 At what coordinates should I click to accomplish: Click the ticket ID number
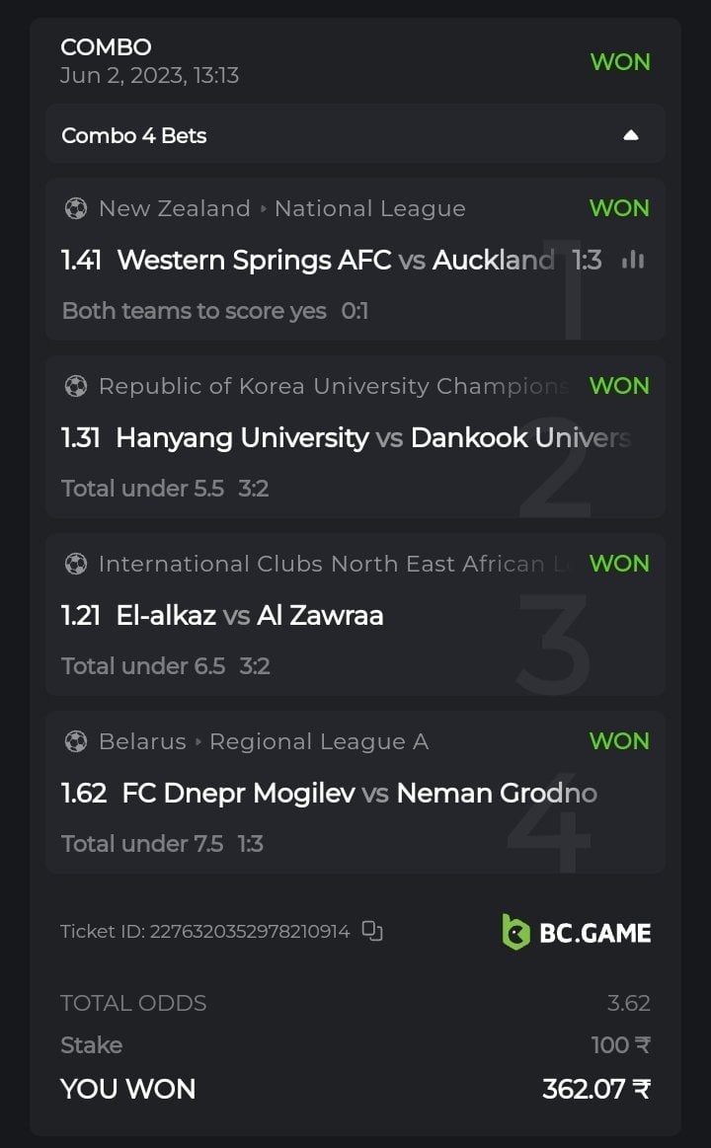249,931
